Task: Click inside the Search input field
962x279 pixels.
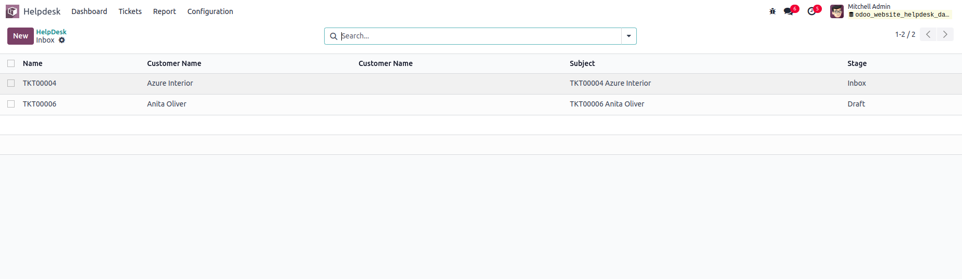Action: point(479,36)
